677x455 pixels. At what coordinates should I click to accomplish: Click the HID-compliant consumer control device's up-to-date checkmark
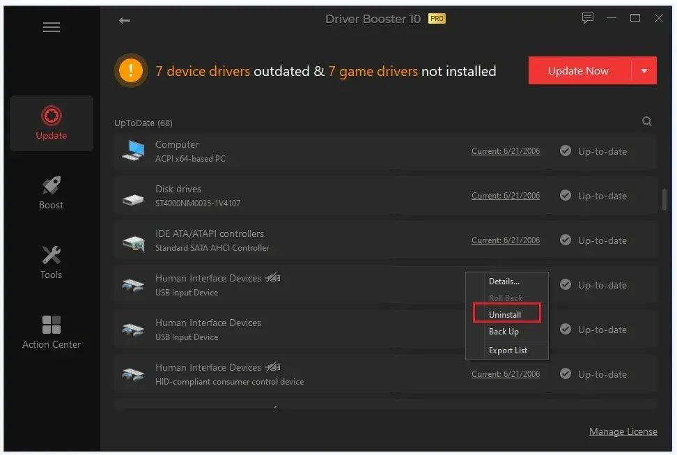coord(565,373)
